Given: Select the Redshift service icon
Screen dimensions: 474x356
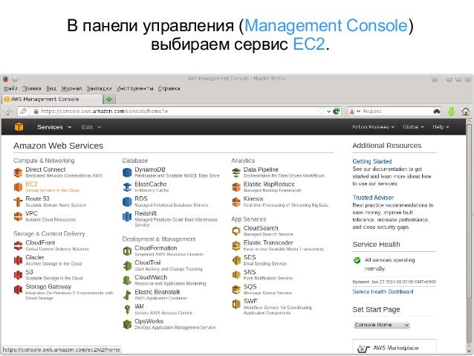Looking at the screenshot, I should tap(127, 216).
